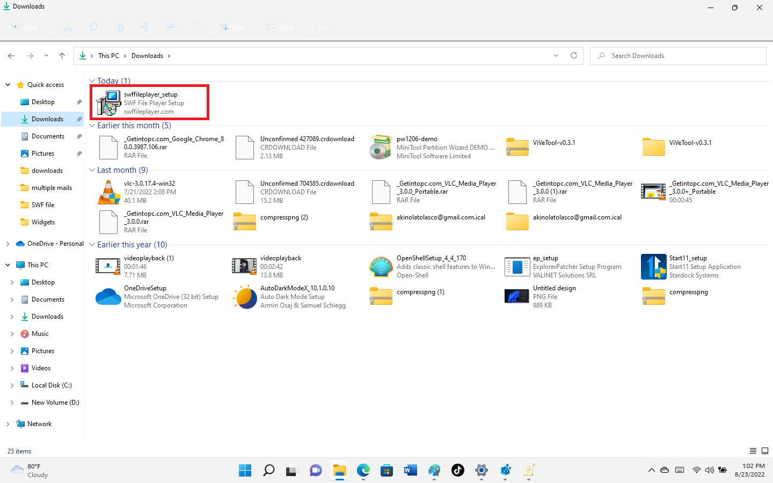This screenshot has width=773, height=483.
Task: Collapse the Earlier this month group
Action: pyautogui.click(x=92, y=126)
